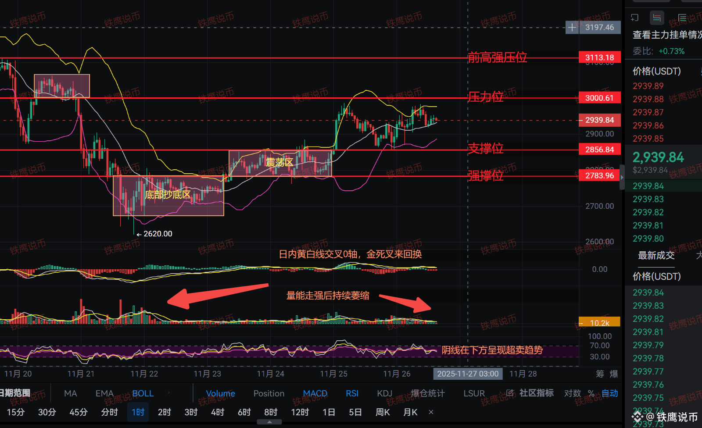Viewport: 702px width, 428px height.
Task: Open the order book list icon top right
Action: (682, 18)
